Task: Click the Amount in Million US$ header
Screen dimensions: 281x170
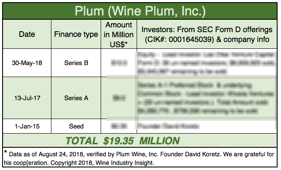Action: [119, 34]
